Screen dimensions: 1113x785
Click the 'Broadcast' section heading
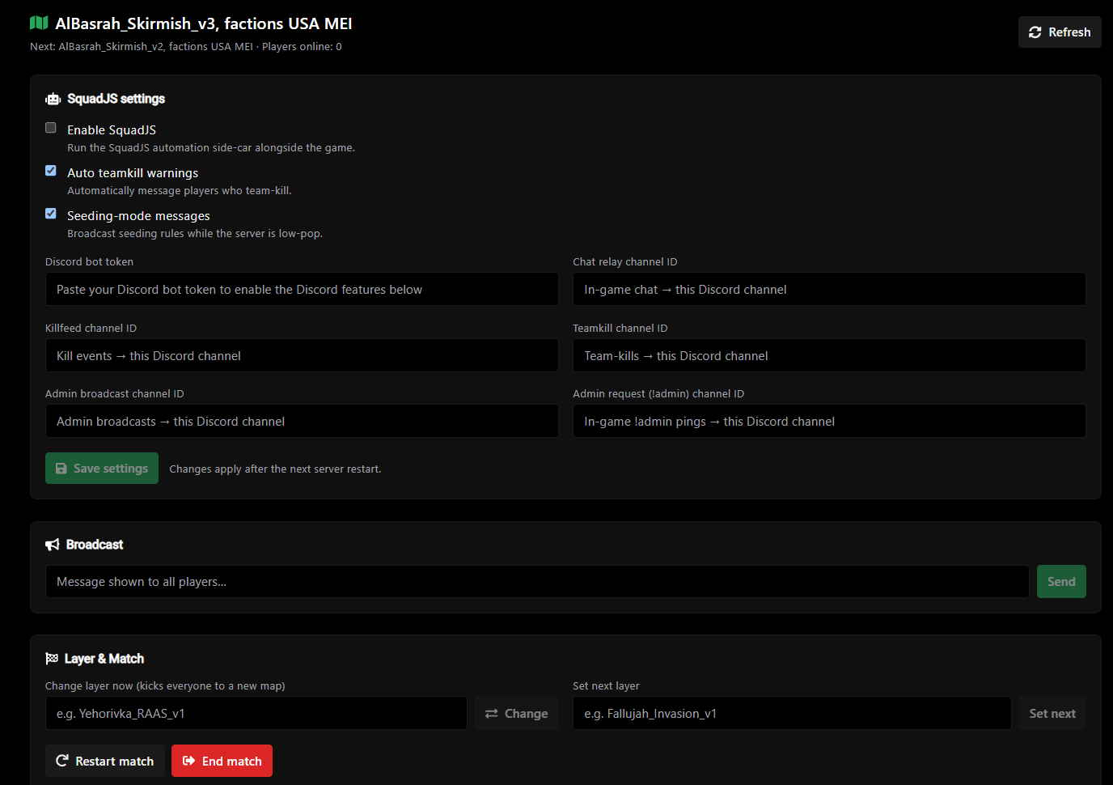click(95, 545)
